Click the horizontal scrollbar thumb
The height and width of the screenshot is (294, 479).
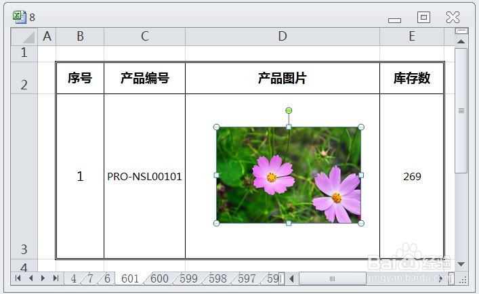(x=333, y=278)
